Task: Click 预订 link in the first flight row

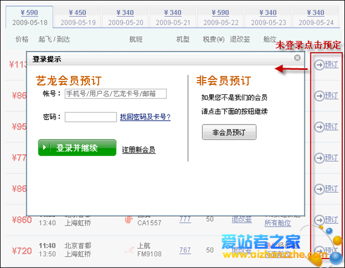Action: point(332,65)
